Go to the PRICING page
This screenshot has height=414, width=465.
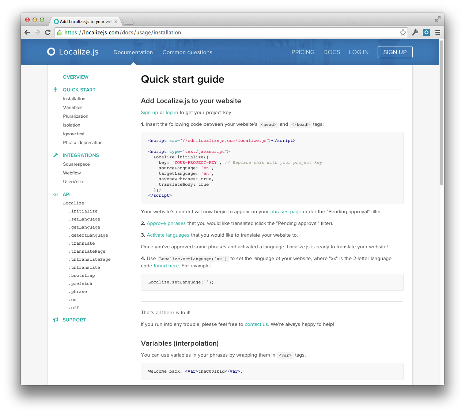tap(303, 52)
